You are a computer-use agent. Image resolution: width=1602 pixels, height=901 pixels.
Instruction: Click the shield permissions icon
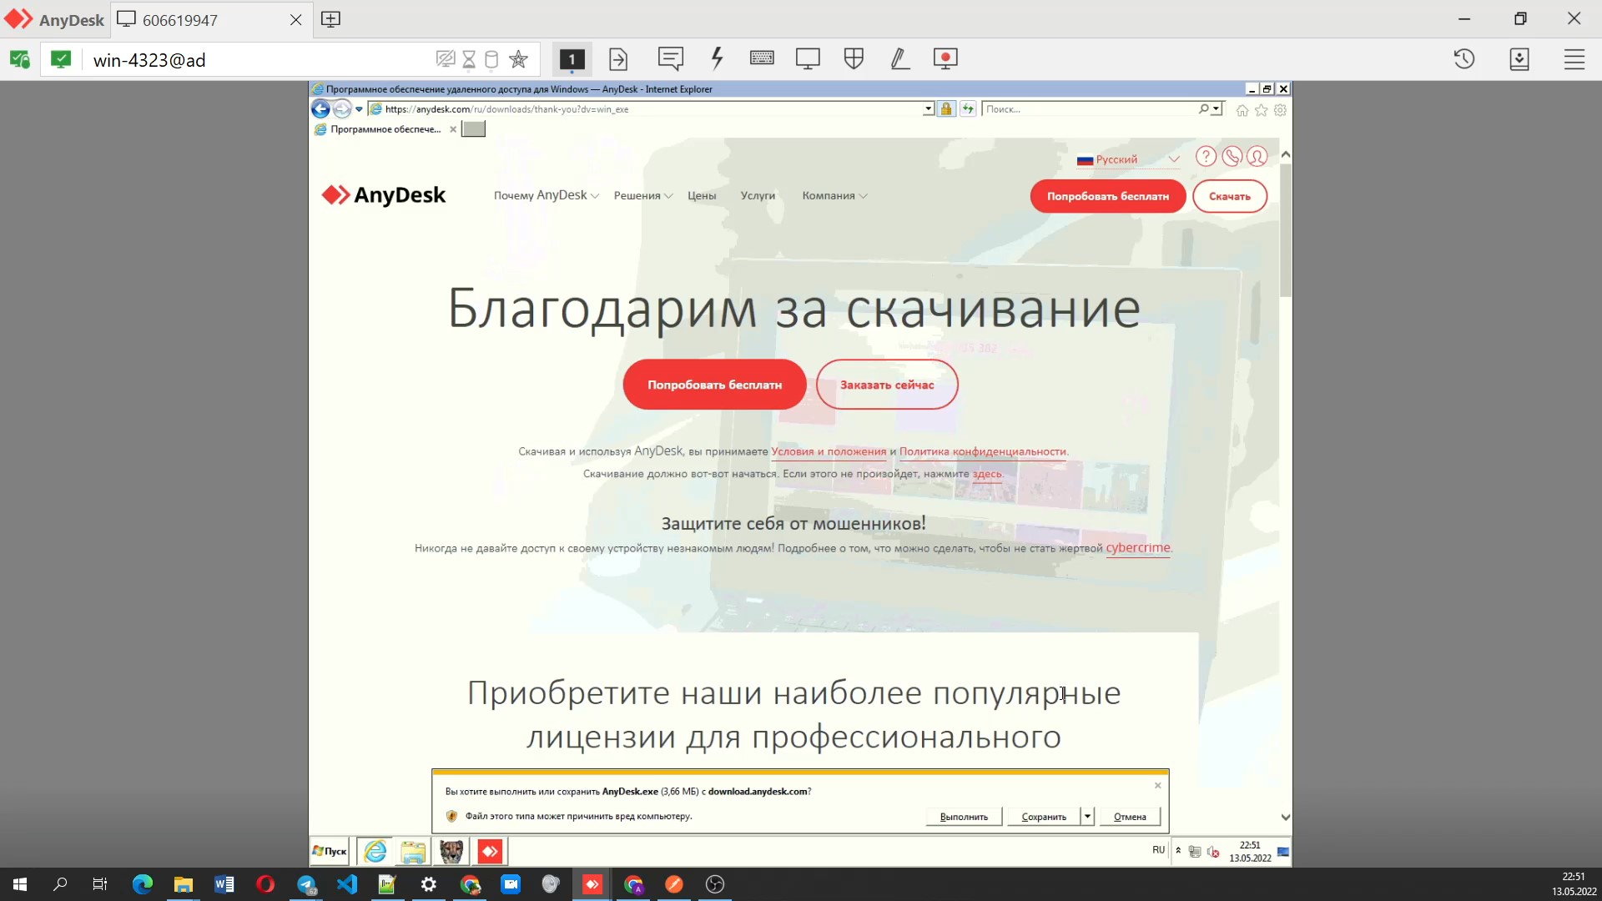pos(854,59)
